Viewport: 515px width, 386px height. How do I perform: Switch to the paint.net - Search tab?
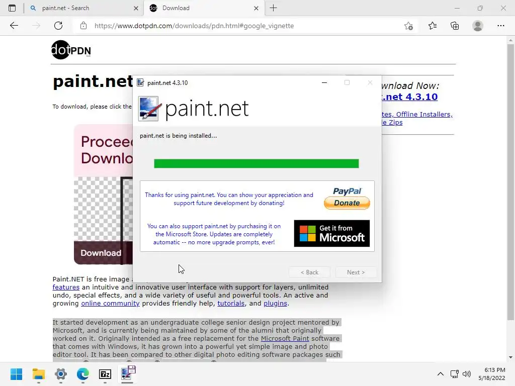[84, 8]
